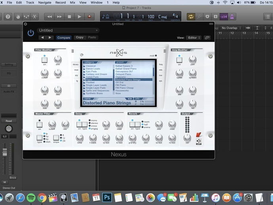Click the Bnce button on Stereo Out
The image size is (273, 205).
[13, 178]
